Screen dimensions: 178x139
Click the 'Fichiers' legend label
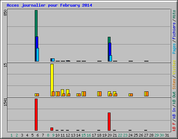tap(174, 31)
